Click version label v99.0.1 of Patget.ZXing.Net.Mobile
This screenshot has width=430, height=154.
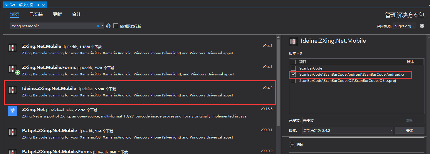267,130
